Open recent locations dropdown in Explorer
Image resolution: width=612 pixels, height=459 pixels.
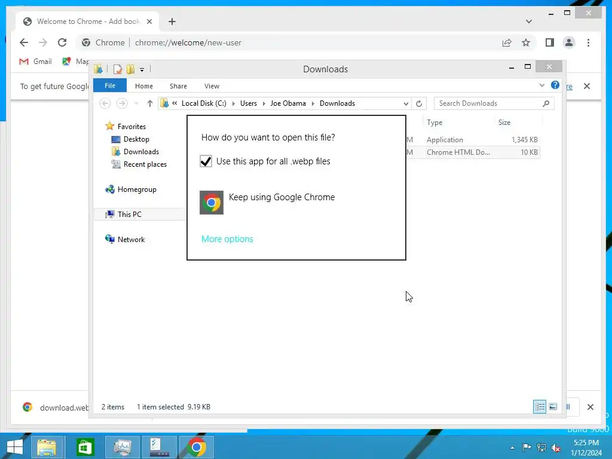pyautogui.click(x=136, y=103)
